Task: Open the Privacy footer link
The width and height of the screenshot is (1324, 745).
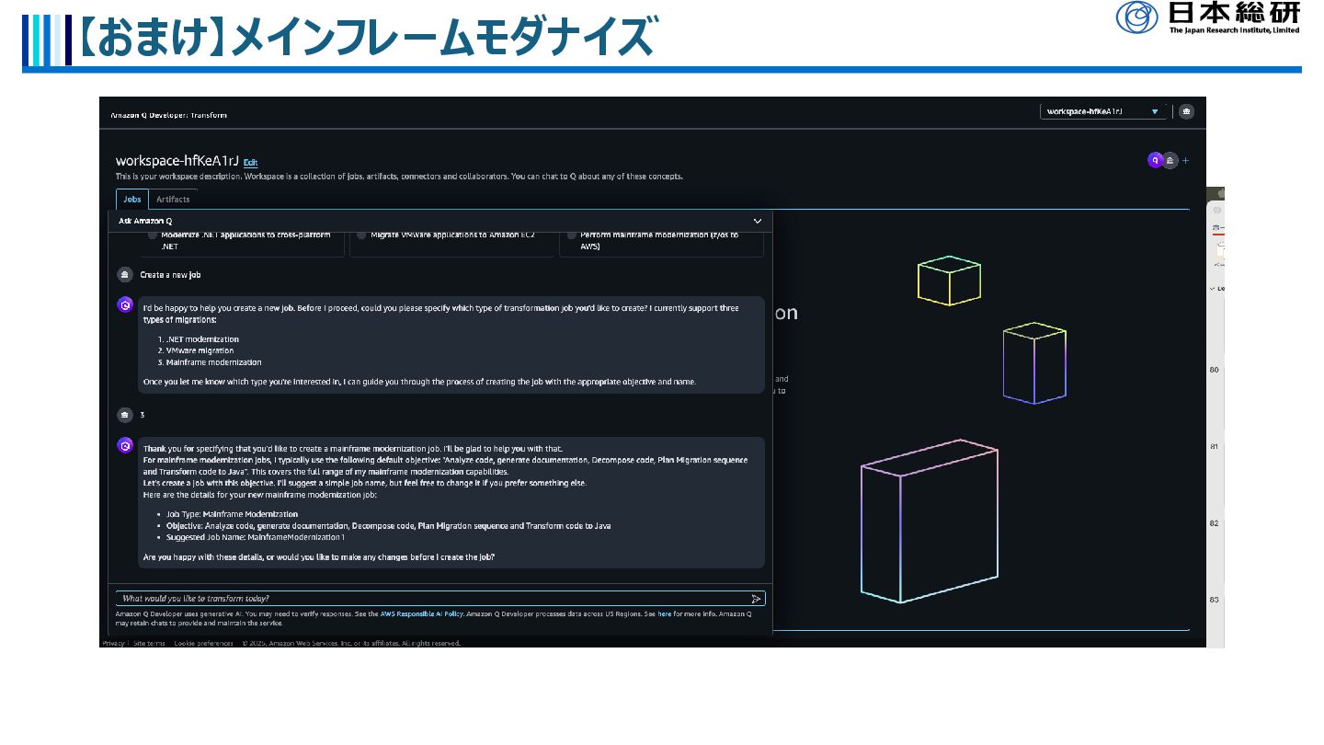Action: 113,643
